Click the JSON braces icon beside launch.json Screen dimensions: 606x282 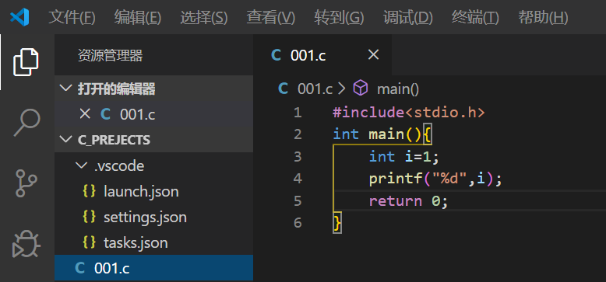(90, 191)
